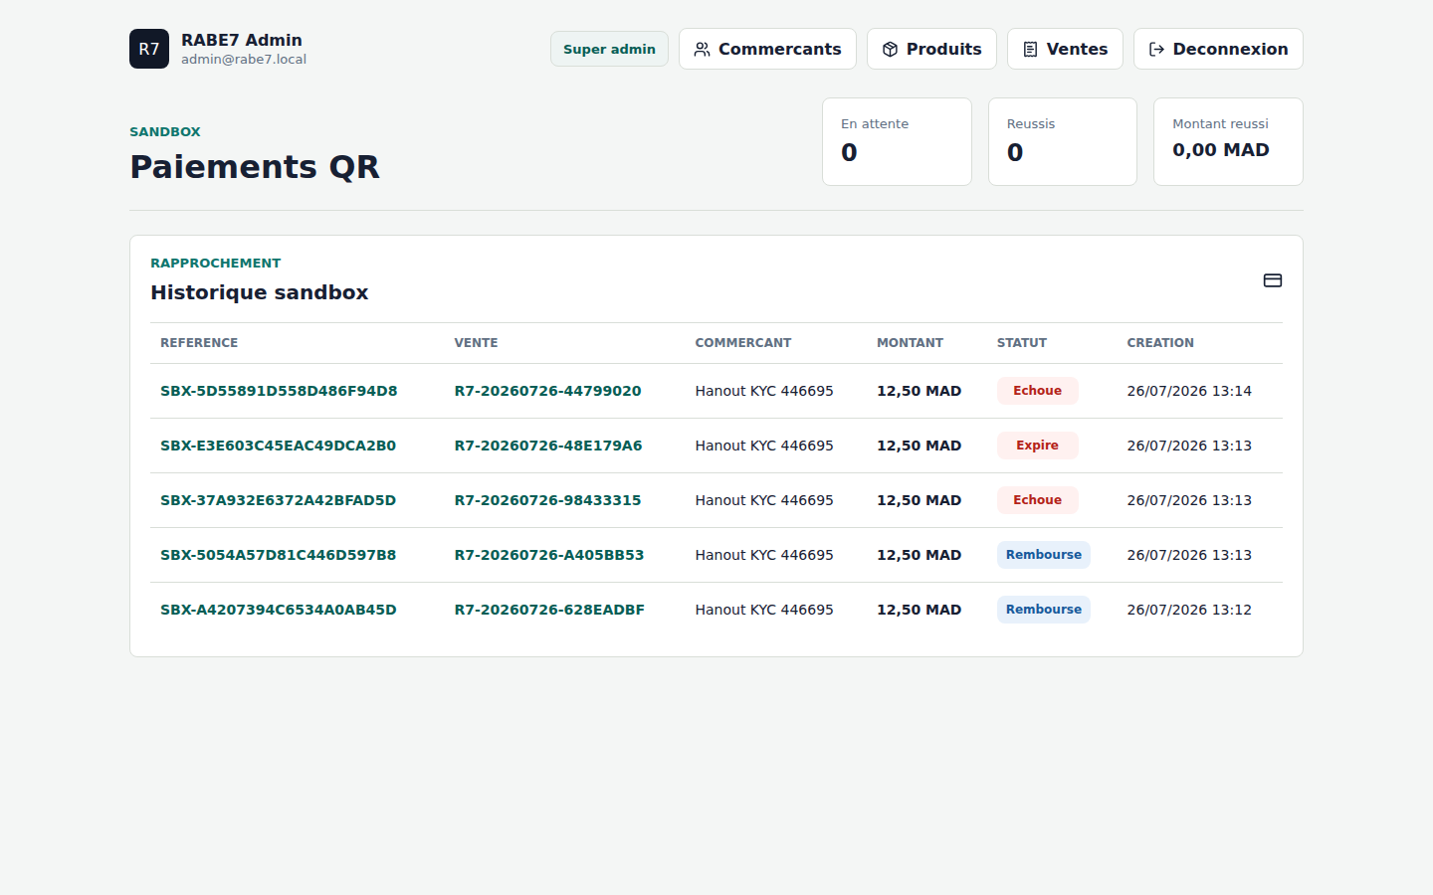Click the Reussis counter card
This screenshot has height=895, width=1433.
(1063, 141)
